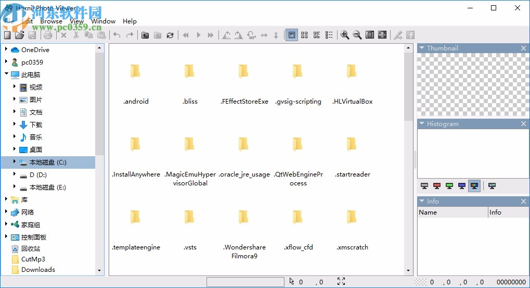Click the Paste clipboard icon
Viewport: 530px width, 288px height.
point(101,35)
